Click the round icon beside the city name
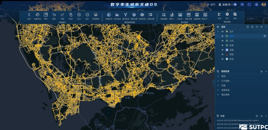The width and height of the screenshot is (268, 130). [235, 5]
